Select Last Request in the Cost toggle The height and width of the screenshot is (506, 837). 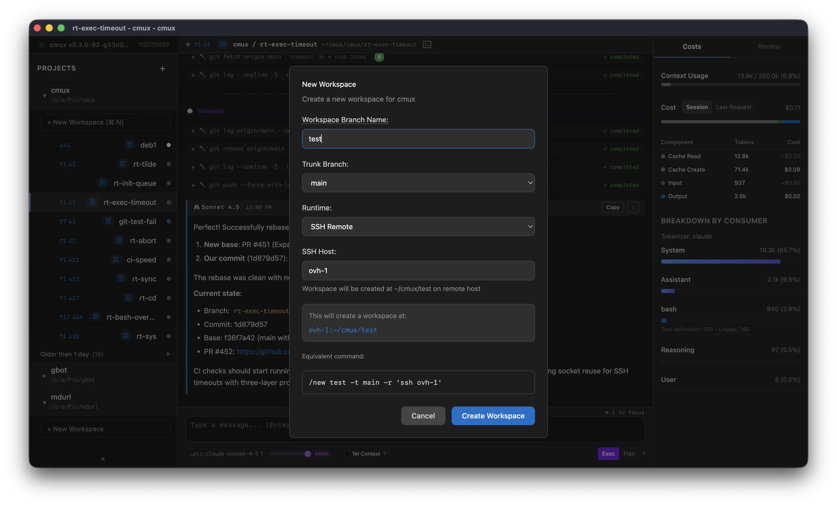coord(733,107)
